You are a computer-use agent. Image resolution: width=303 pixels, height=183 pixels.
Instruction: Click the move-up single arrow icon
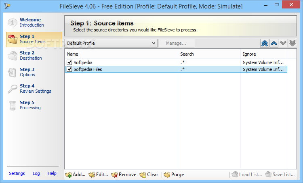274,43
